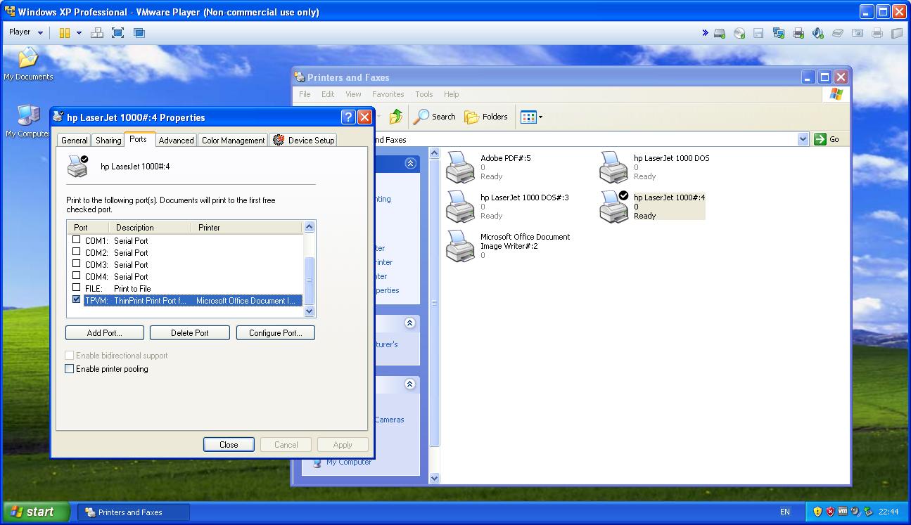Open the Device Setup tab
911x525 pixels.
pyautogui.click(x=303, y=141)
